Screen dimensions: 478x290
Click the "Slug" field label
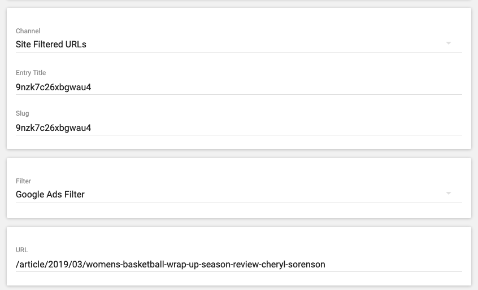click(x=22, y=113)
